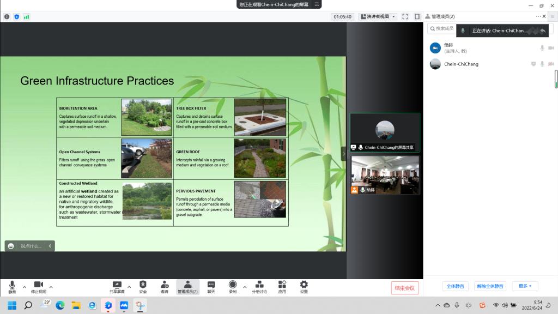The height and width of the screenshot is (314, 558).
Task: Mute microphone with 静音 button
Action: tap(12, 287)
